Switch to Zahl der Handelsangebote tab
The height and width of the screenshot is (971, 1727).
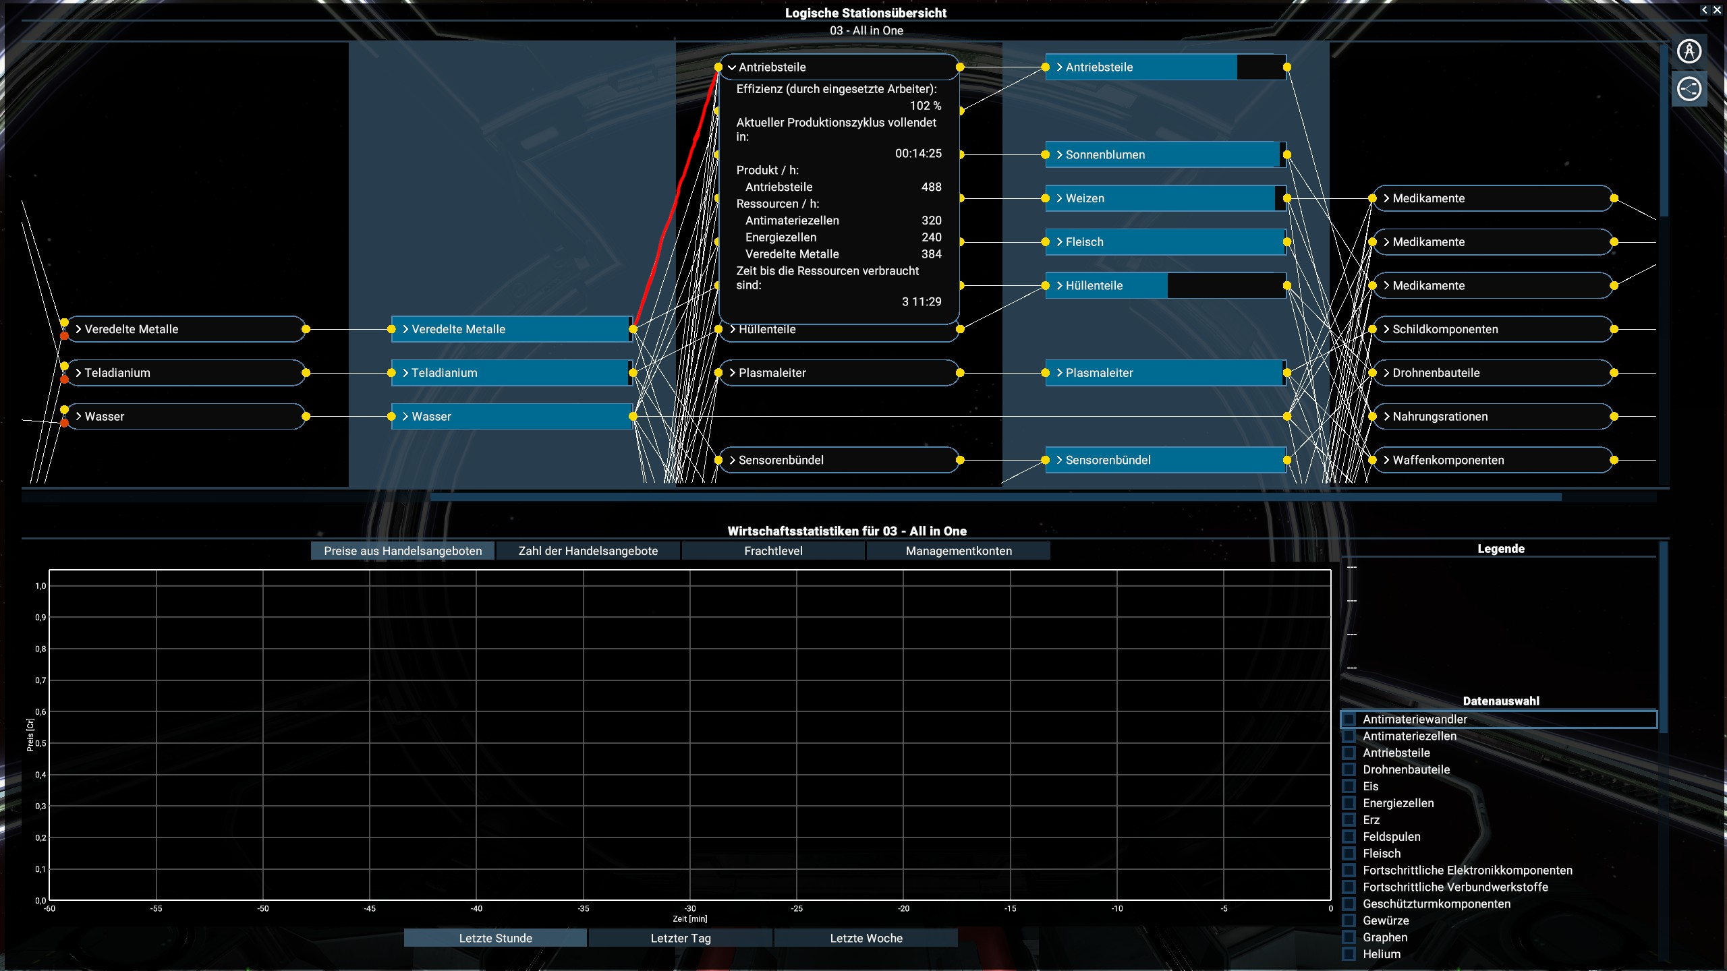588,551
